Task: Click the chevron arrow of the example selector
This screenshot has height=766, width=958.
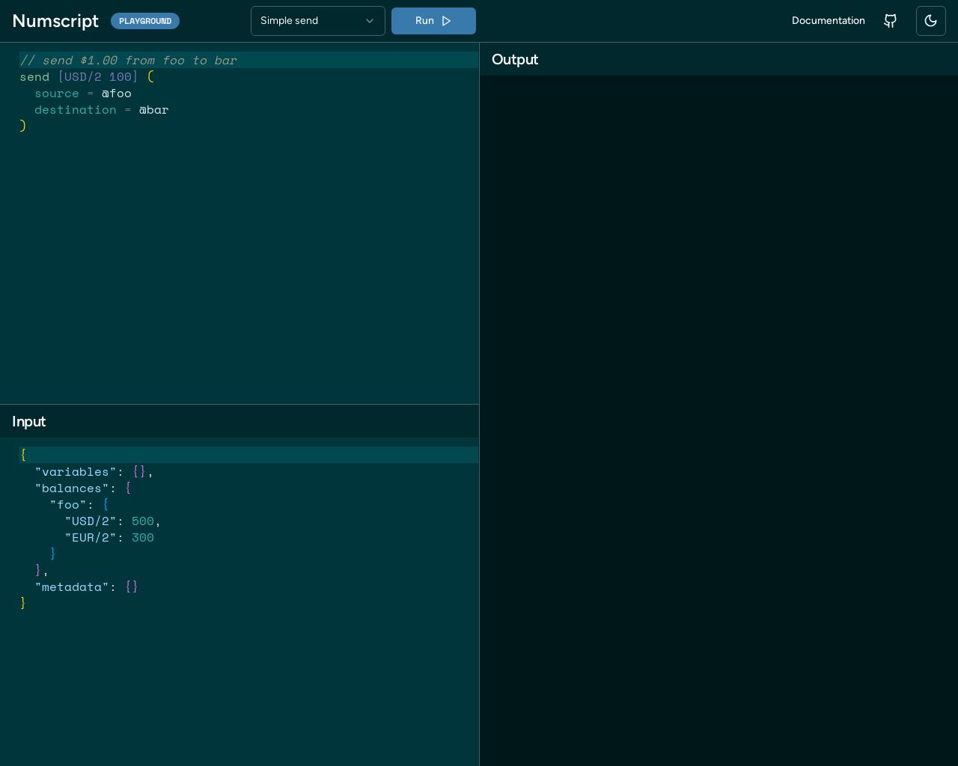Action: coord(370,21)
